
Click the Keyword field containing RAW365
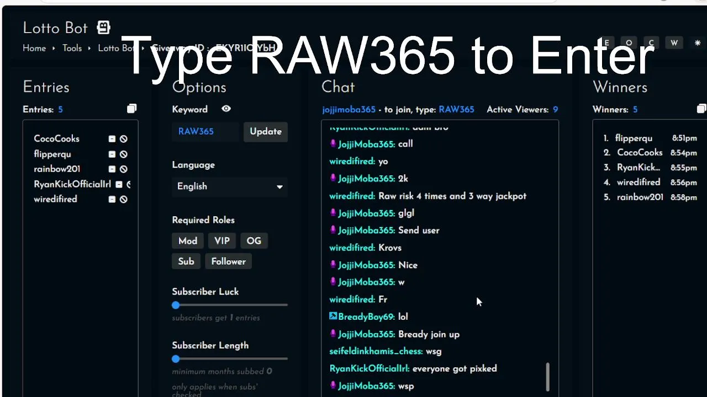205,132
